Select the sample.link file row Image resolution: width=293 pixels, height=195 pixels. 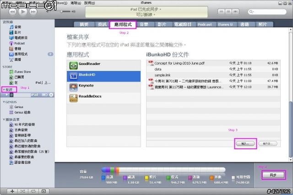213,75
